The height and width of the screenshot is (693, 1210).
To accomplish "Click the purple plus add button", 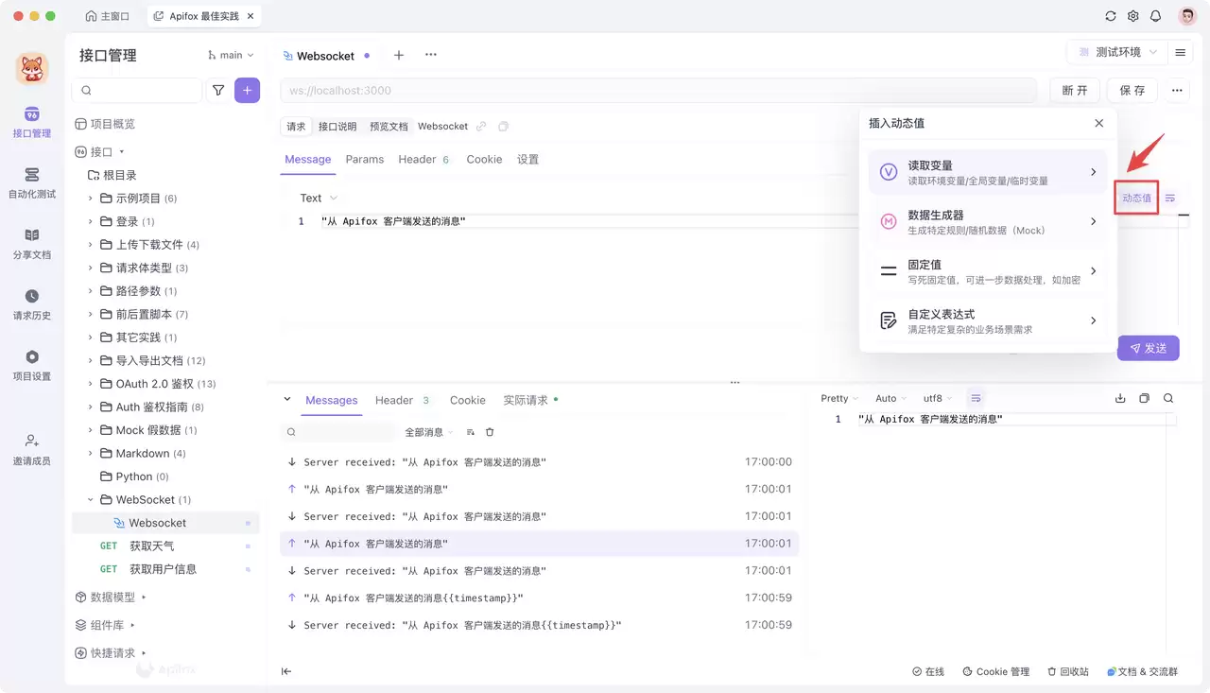I will tap(247, 91).
